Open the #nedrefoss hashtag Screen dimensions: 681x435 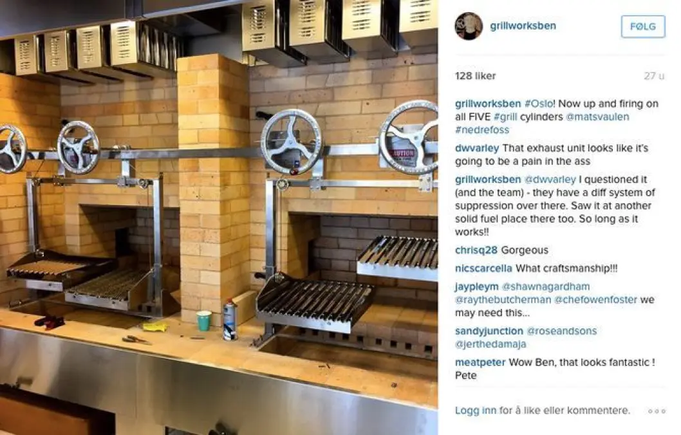(482, 130)
